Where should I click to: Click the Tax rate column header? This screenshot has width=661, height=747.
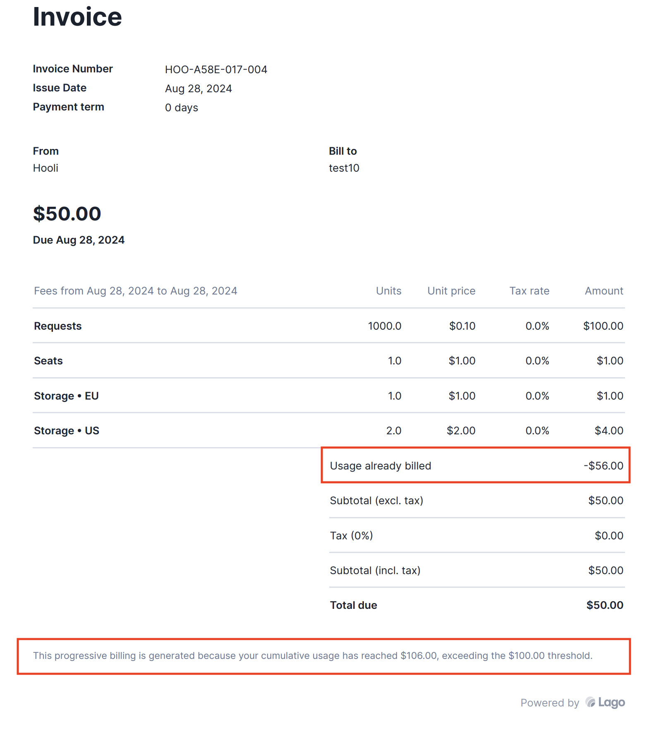click(529, 291)
